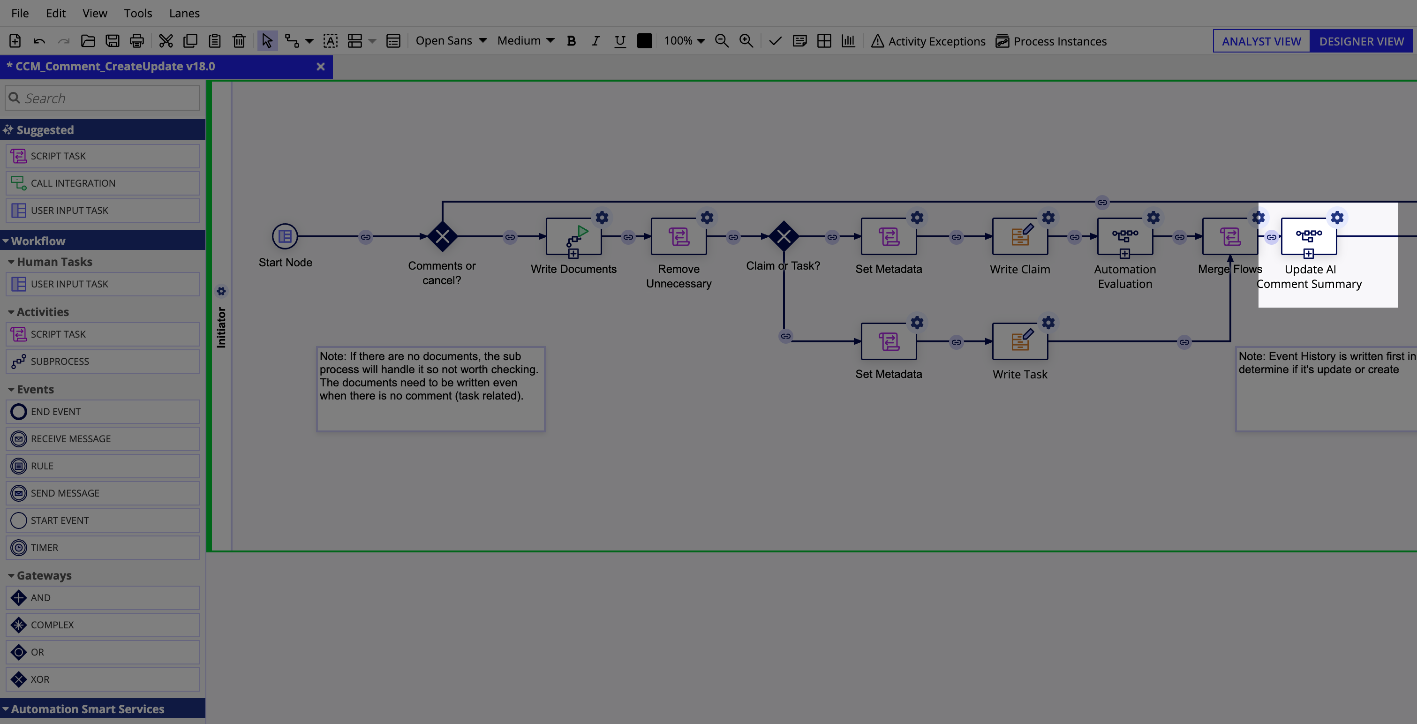This screenshot has height=724, width=1417.
Task: Open the 100% zoom level dropdown
Action: click(684, 41)
